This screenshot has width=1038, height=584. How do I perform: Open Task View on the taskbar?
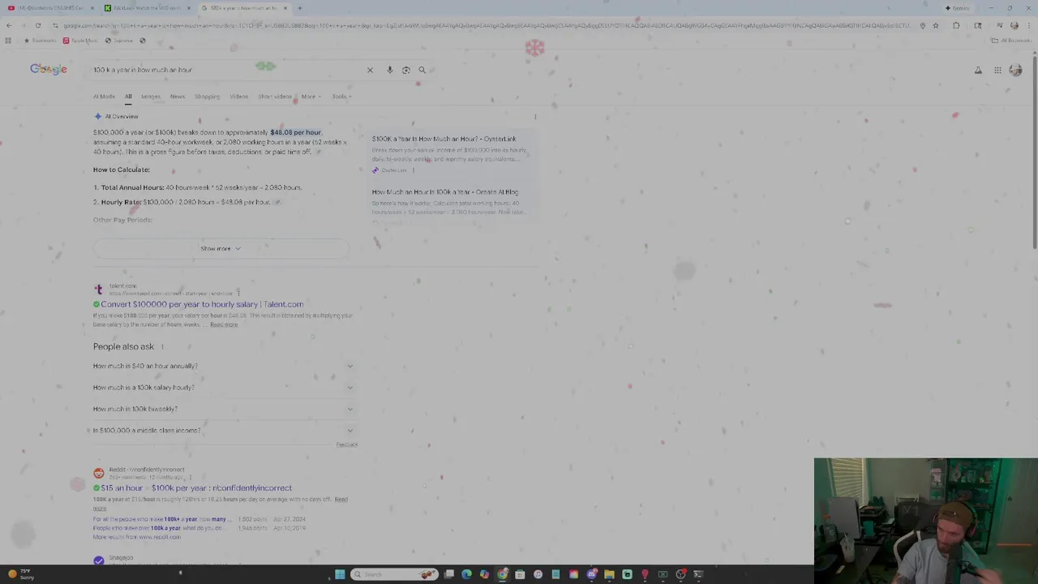tap(449, 574)
